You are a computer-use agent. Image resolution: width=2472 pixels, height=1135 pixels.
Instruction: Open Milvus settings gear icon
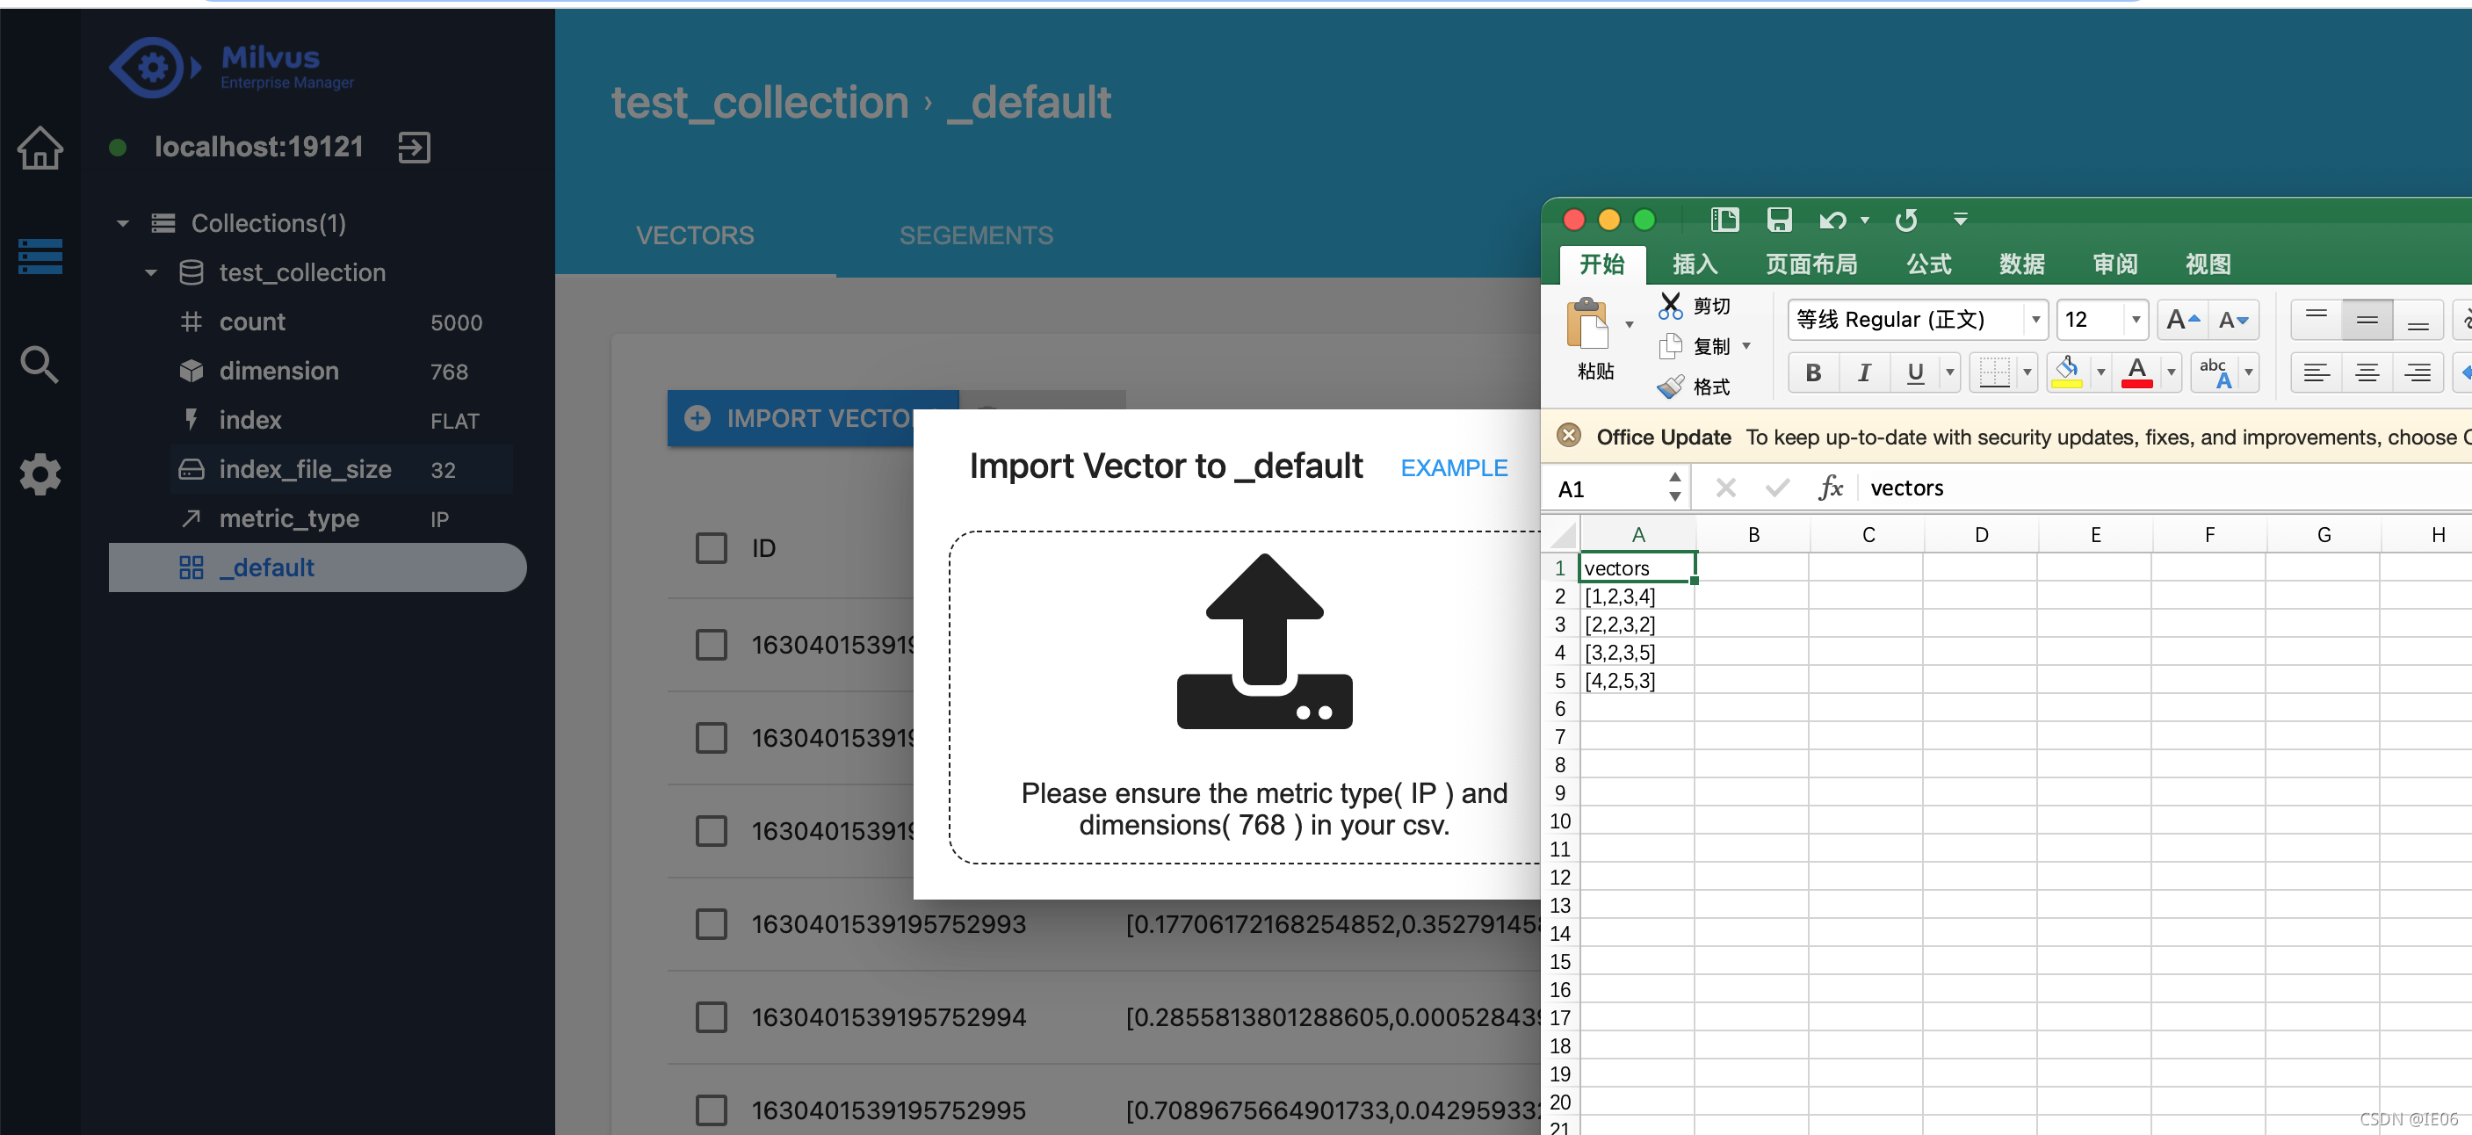tap(40, 474)
